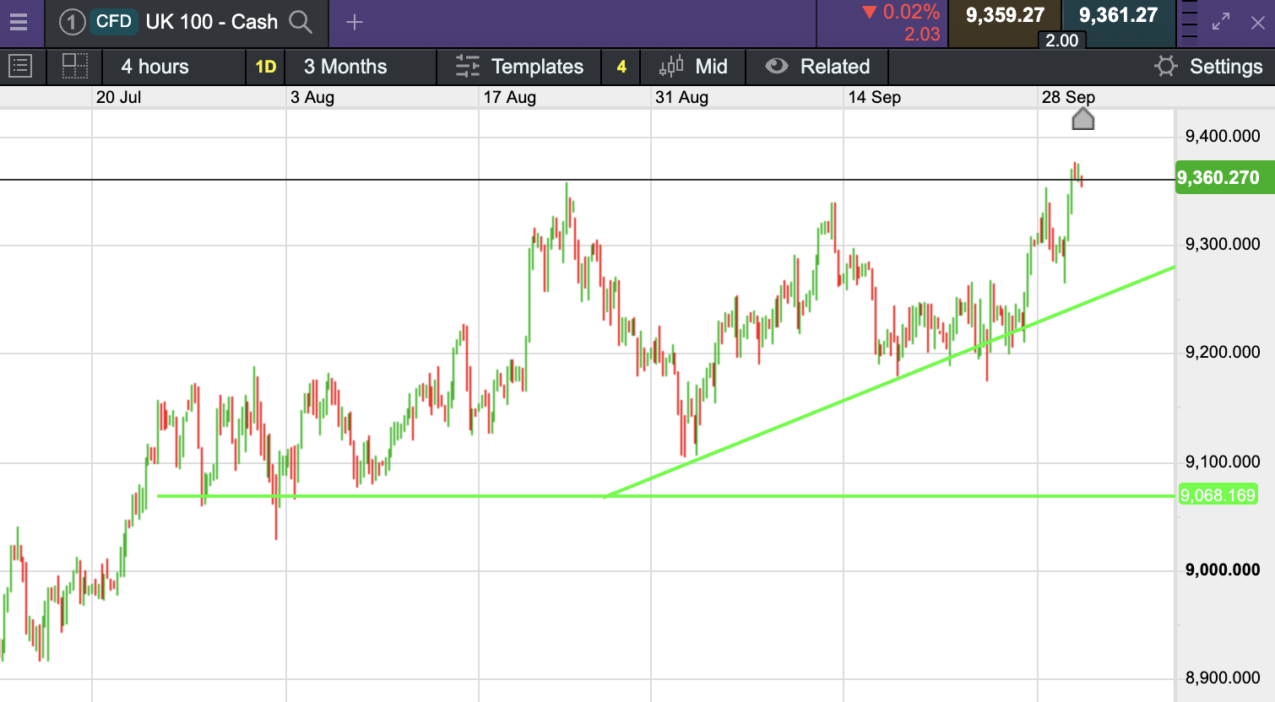Image resolution: width=1275 pixels, height=702 pixels.
Task: Open the 4 hours interval dropdown
Action: point(155,67)
